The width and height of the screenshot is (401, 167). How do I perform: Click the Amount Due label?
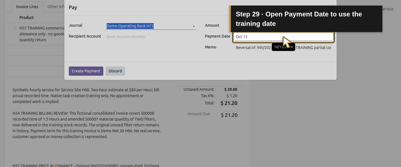[199, 114]
